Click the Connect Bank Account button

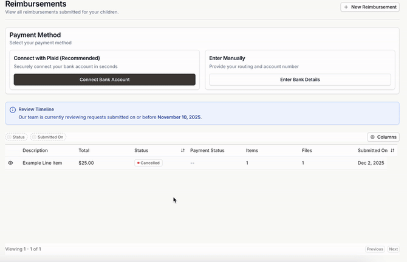(104, 80)
